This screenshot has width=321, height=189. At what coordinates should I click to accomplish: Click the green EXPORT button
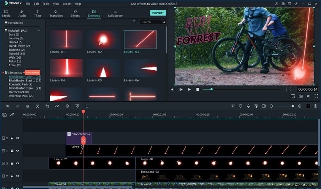158,13
